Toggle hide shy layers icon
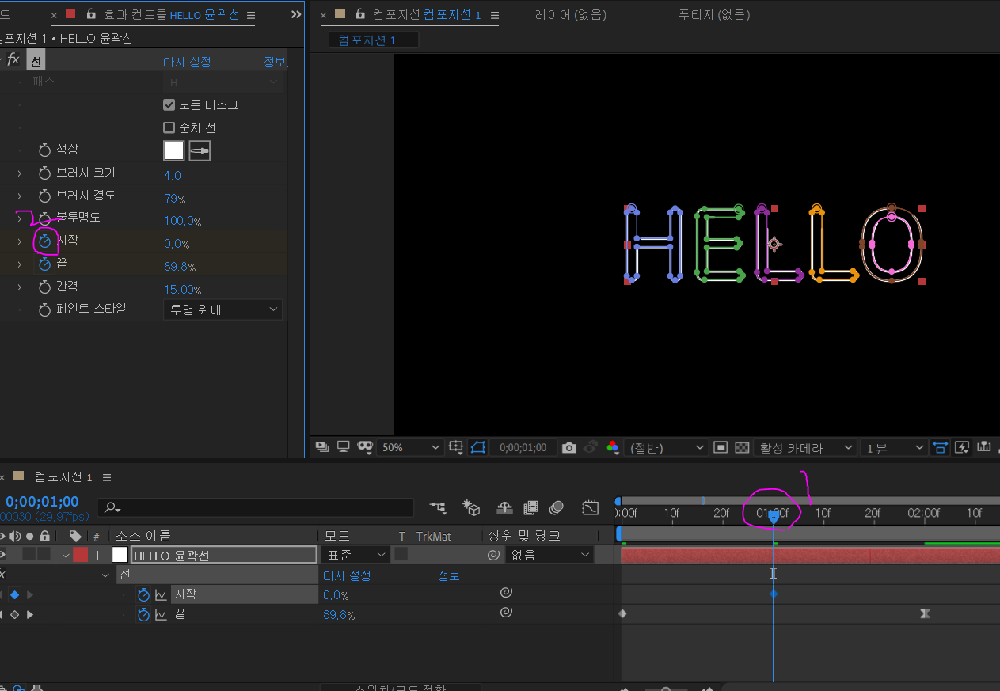The height and width of the screenshot is (691, 1000). point(504,507)
